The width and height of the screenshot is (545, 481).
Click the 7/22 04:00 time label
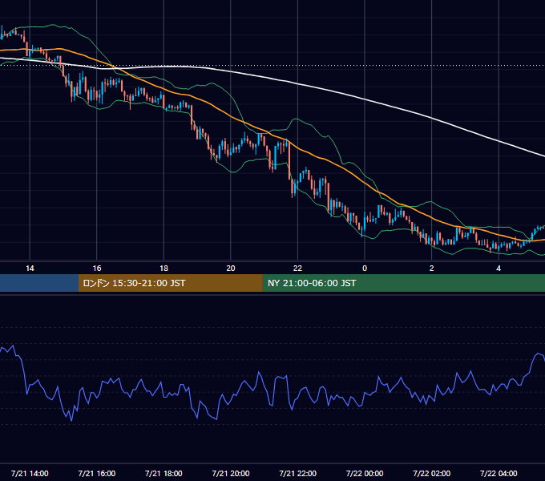(499, 473)
